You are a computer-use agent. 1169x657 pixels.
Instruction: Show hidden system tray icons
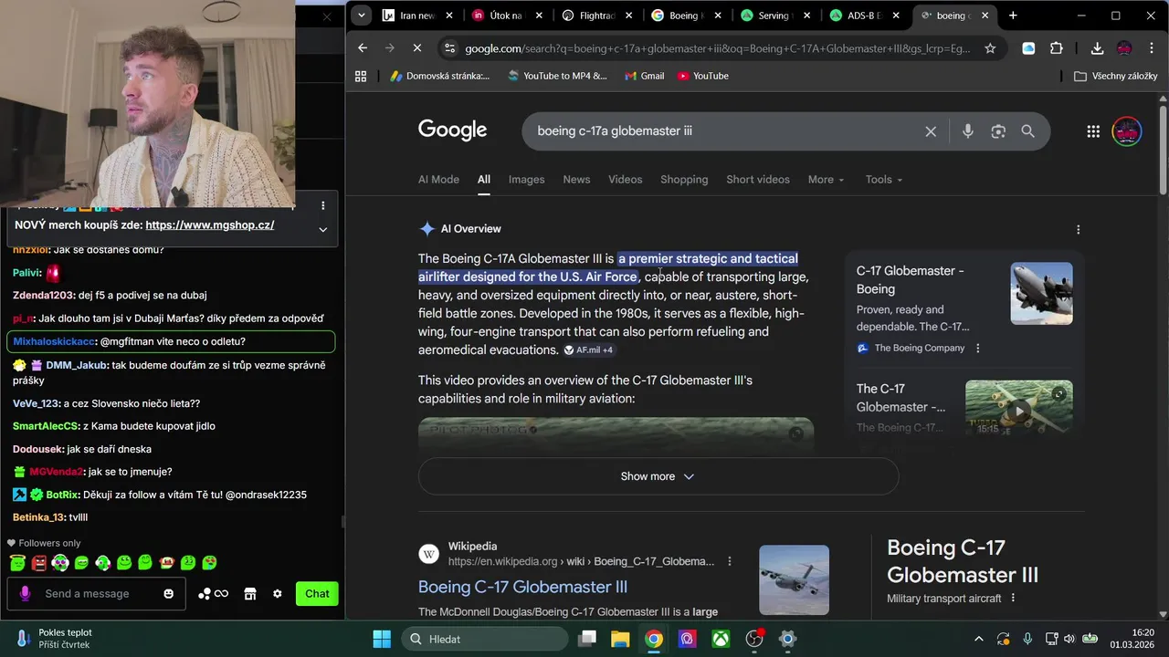(x=979, y=639)
